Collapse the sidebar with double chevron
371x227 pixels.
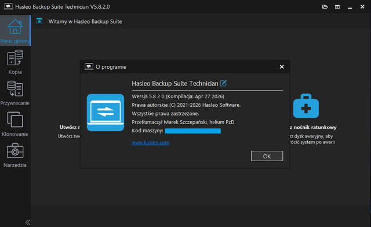tap(28, 222)
